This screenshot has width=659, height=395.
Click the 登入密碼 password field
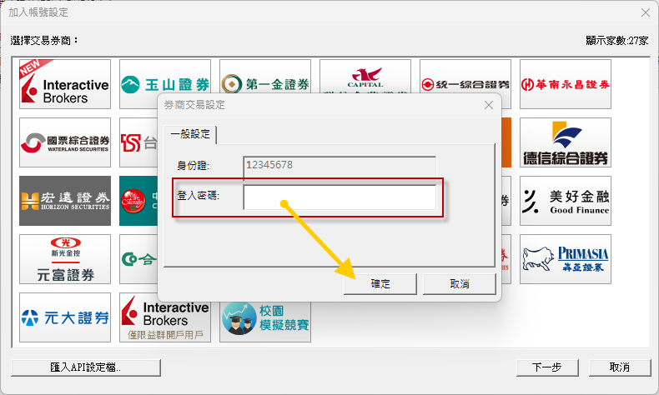click(340, 197)
